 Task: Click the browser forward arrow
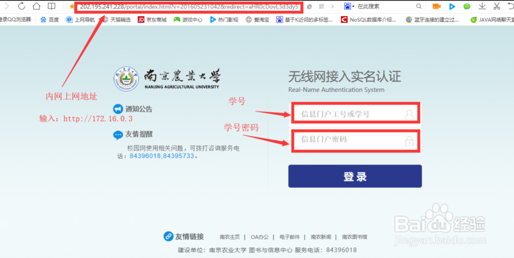click(7, 6)
